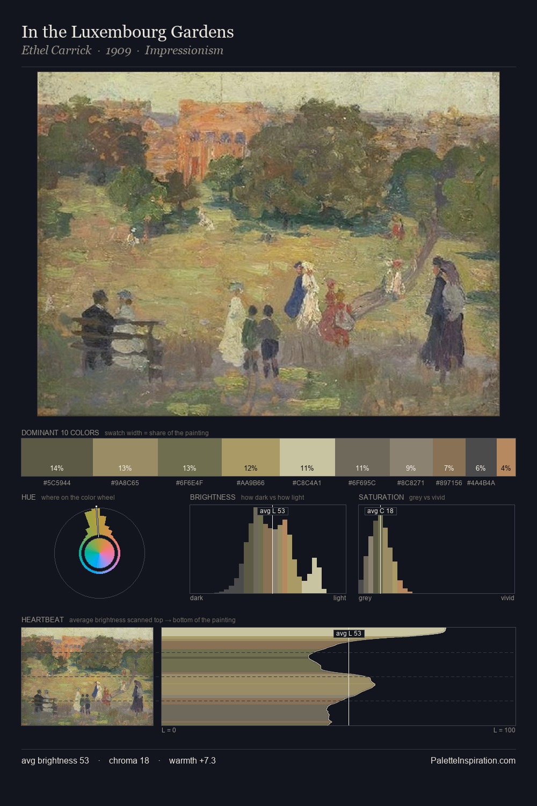The width and height of the screenshot is (537, 806).
Task: Click the heartbeat brightness profile chart
Action: point(338,677)
